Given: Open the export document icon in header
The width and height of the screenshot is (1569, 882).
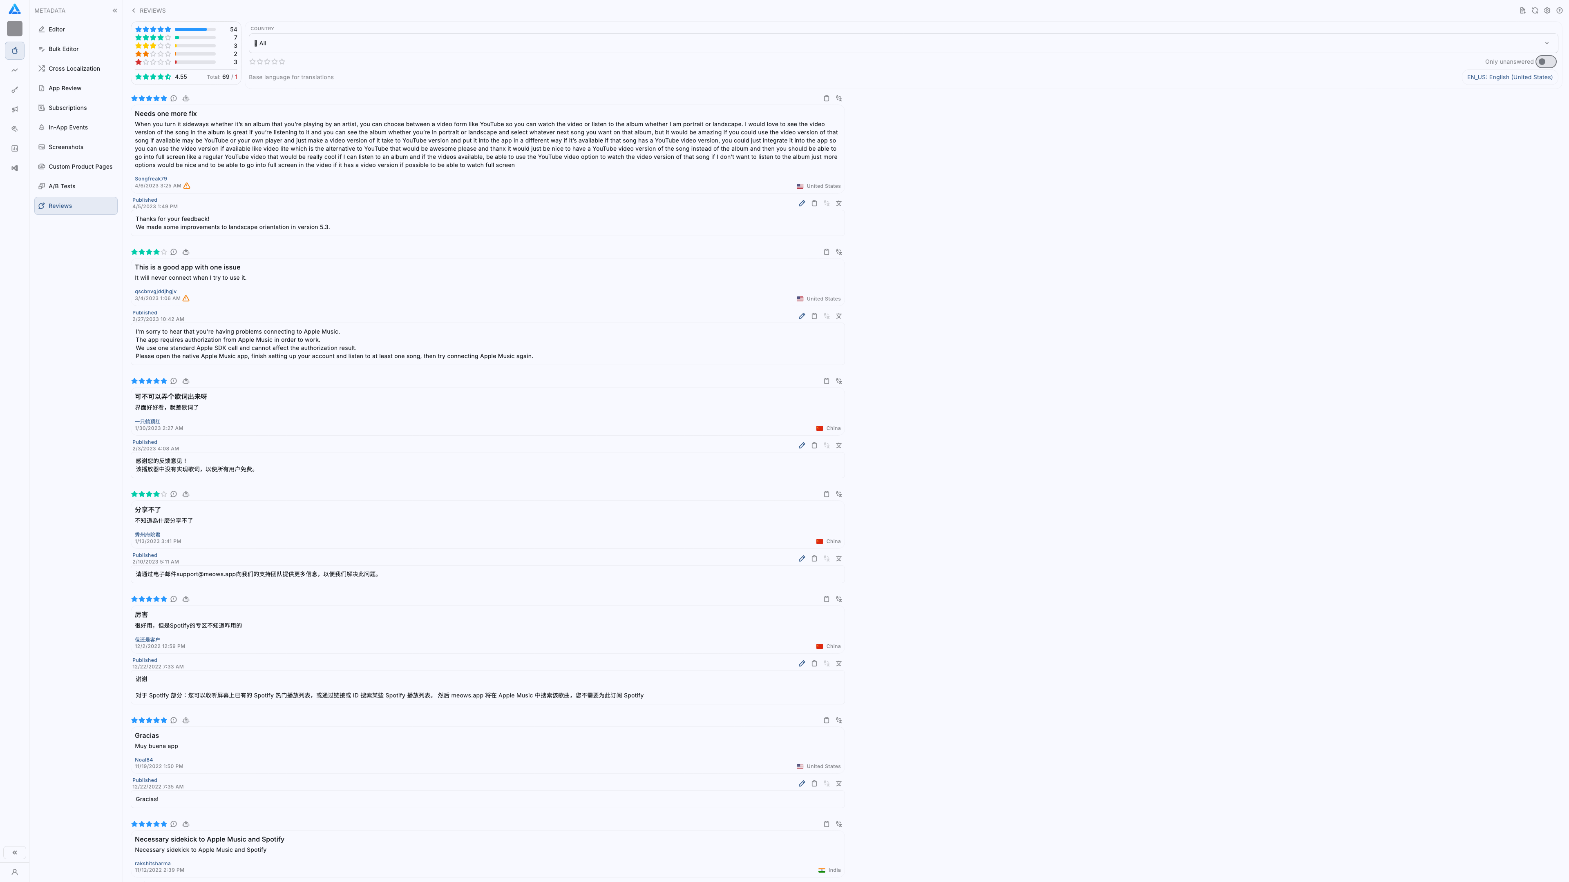Looking at the screenshot, I should click(x=1522, y=10).
